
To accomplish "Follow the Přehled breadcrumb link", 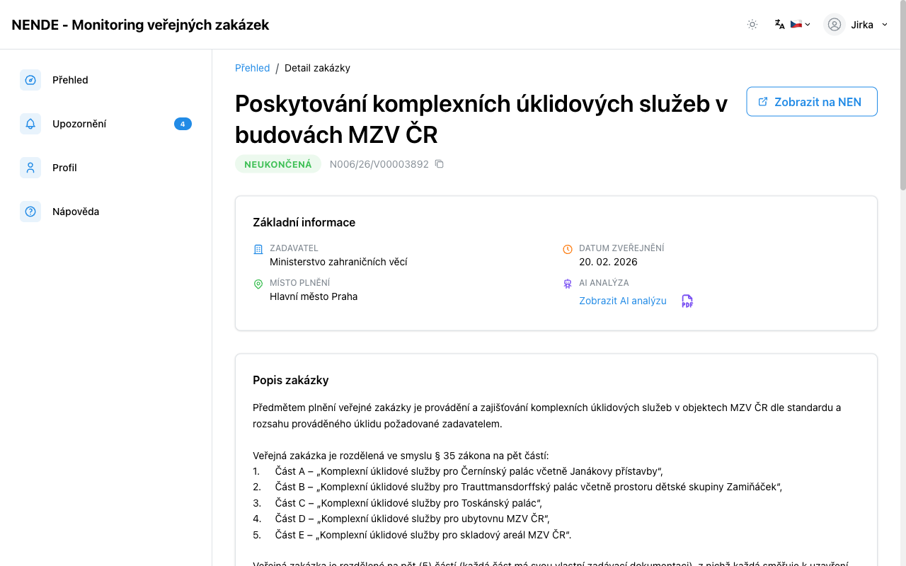I will click(252, 68).
